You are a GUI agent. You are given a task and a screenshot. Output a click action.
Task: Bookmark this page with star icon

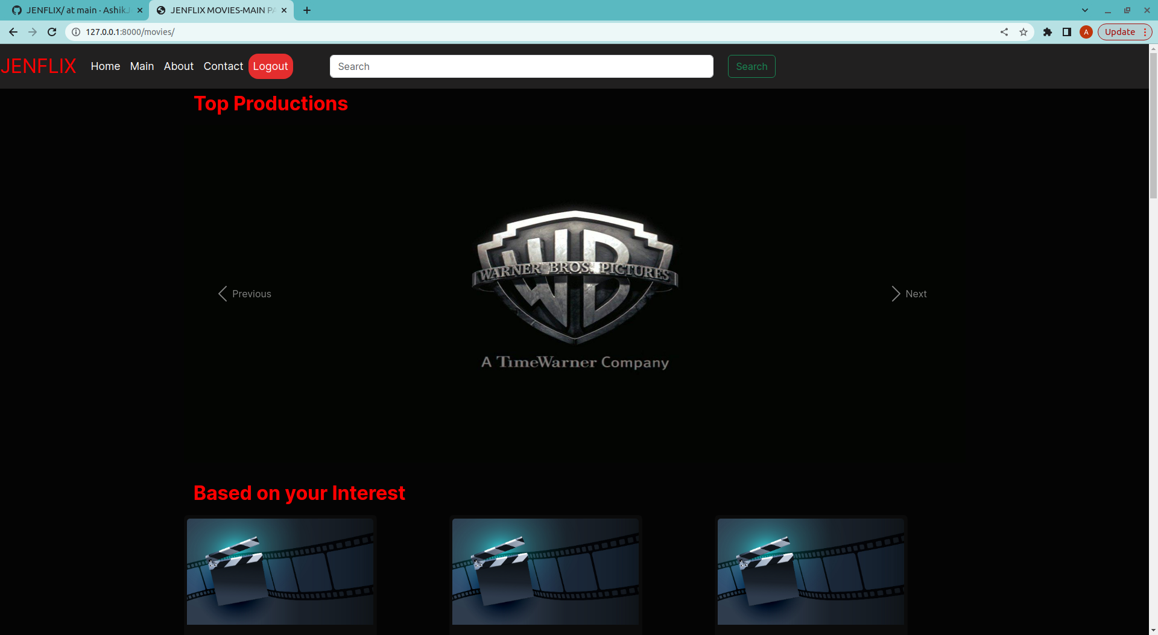1024,32
